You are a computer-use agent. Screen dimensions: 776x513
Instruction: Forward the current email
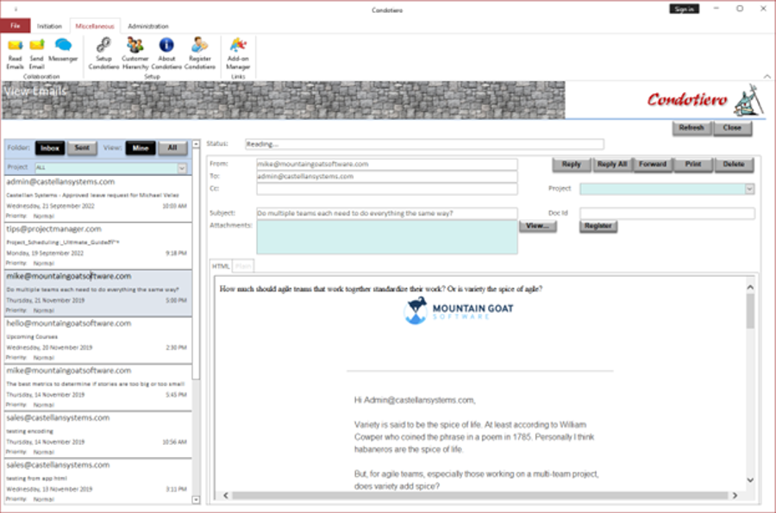point(653,165)
